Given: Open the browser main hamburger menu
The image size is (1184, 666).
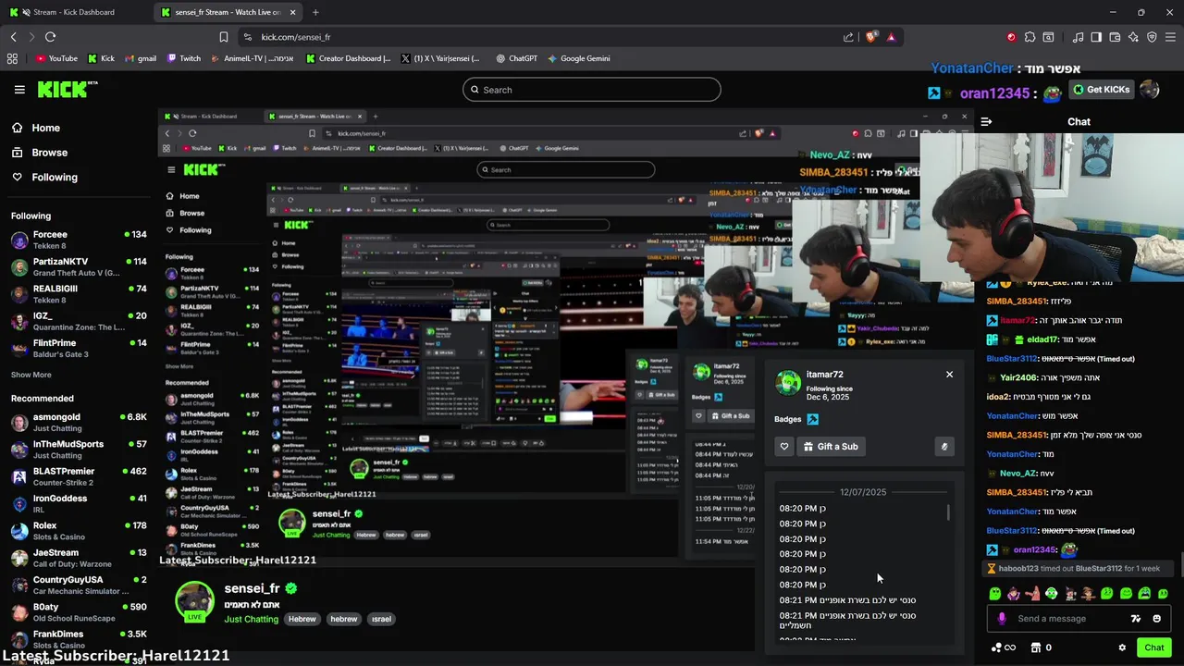Looking at the screenshot, I should (1170, 37).
